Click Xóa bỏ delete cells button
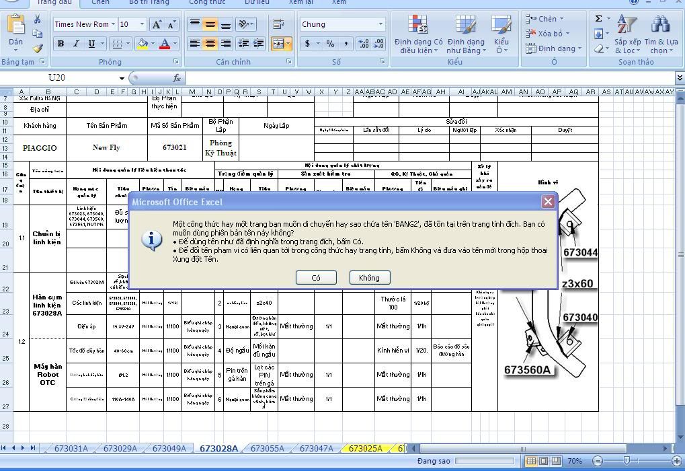Screen dimensions: 685x471 point(547,33)
